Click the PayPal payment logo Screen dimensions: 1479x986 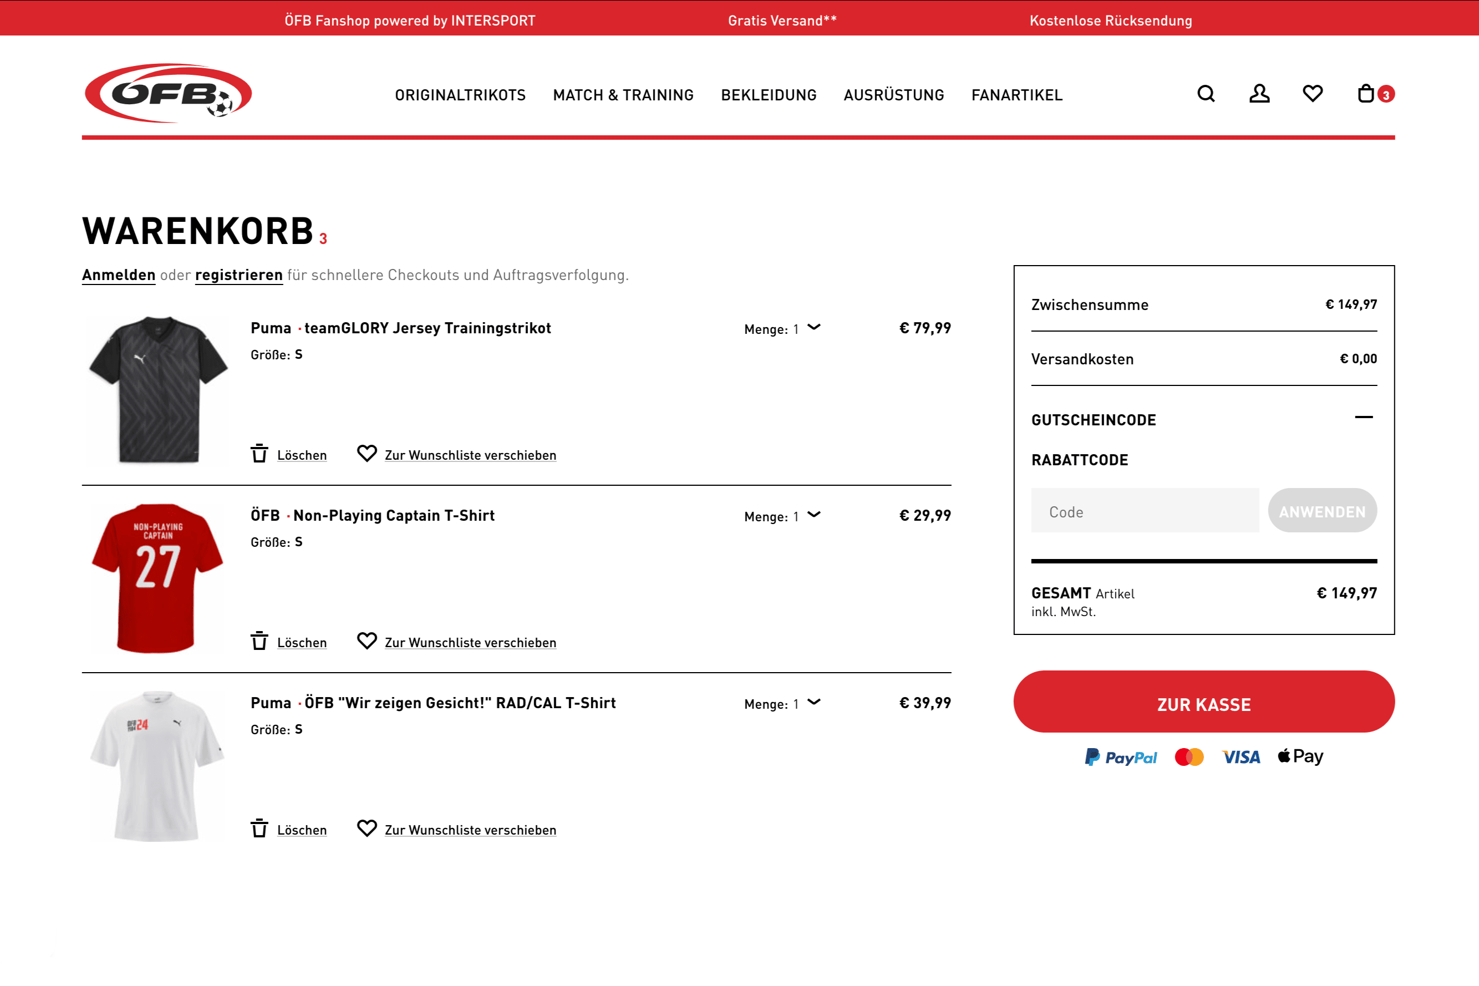tap(1121, 757)
